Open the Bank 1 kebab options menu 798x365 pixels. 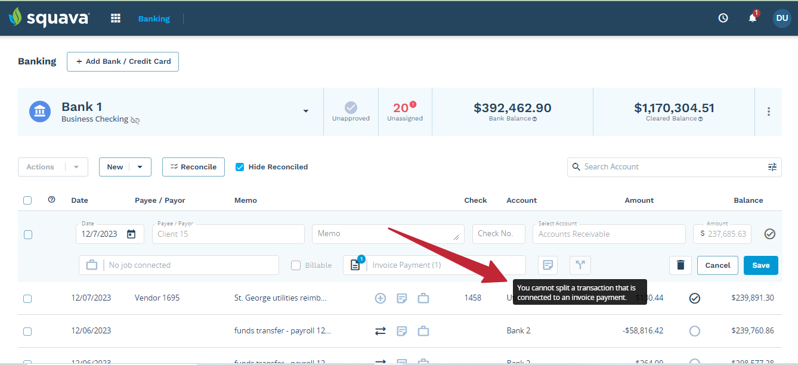(x=769, y=112)
